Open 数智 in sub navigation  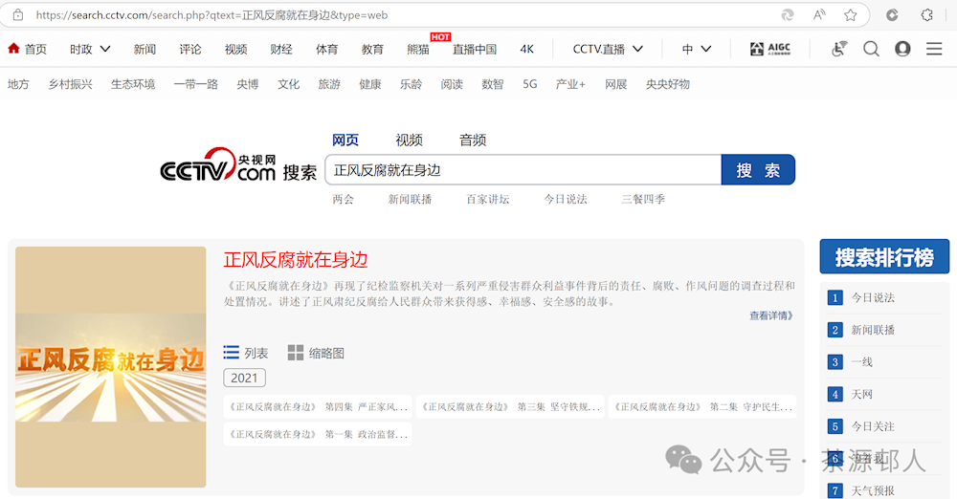(493, 84)
